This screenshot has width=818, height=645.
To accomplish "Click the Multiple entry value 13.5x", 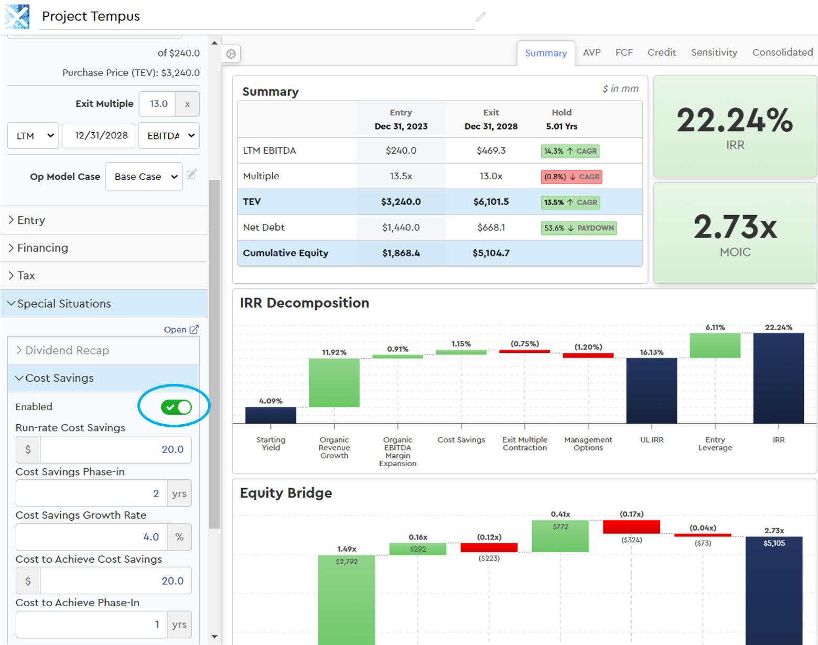I will click(x=401, y=176).
